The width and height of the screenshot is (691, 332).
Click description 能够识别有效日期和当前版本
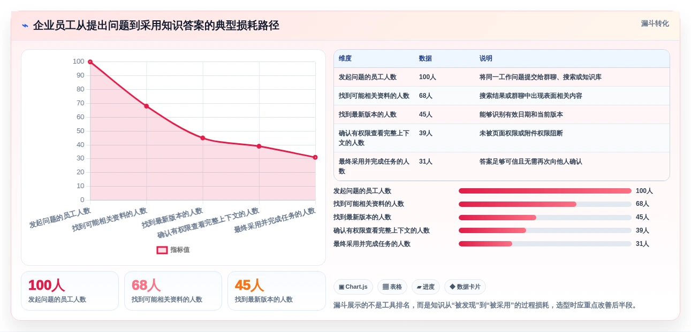pyautogui.click(x=521, y=114)
